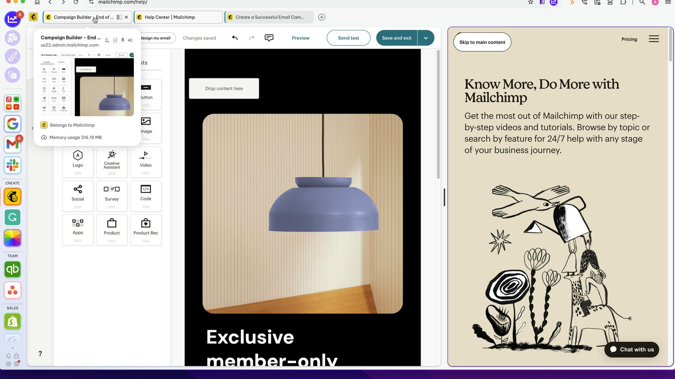Open the Shopify app in the sidebar
Image resolution: width=675 pixels, height=379 pixels.
point(13,322)
